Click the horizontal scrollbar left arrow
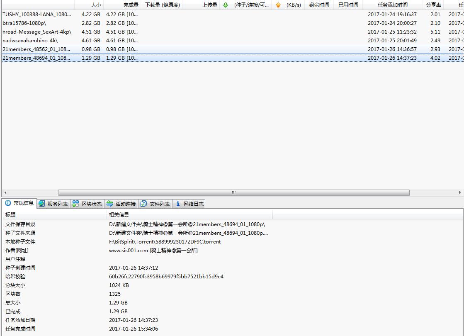This screenshot has width=464, height=336. tap(5, 192)
